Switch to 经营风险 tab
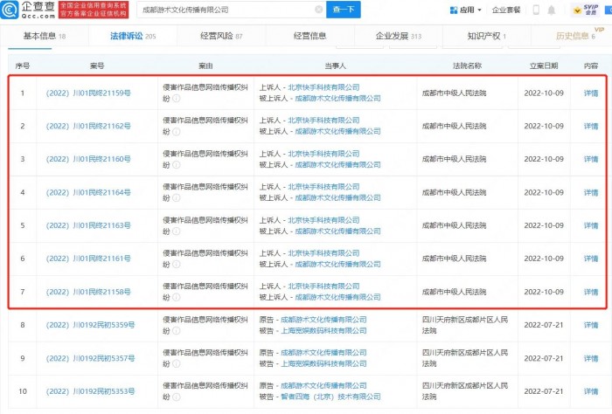Image resolution: width=612 pixels, height=414 pixels. (221, 37)
